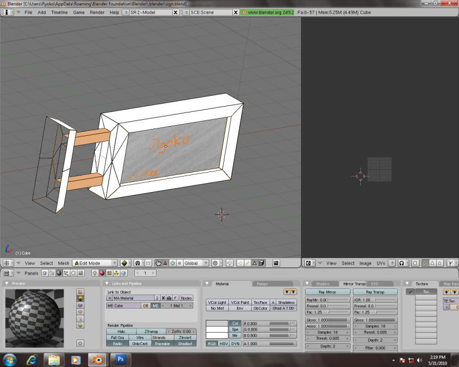Open the Render menu
The image size is (459, 367).
tap(97, 12)
